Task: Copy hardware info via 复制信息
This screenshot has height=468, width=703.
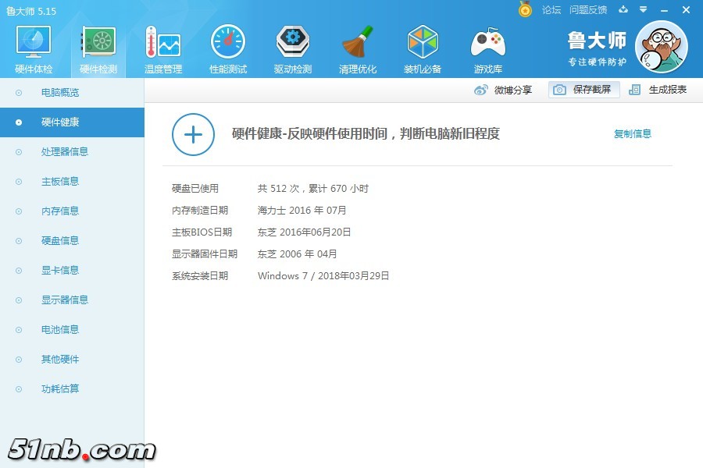Action: coord(632,133)
